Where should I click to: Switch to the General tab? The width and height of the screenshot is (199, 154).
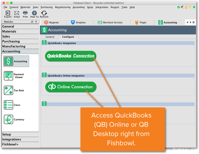[50, 37]
